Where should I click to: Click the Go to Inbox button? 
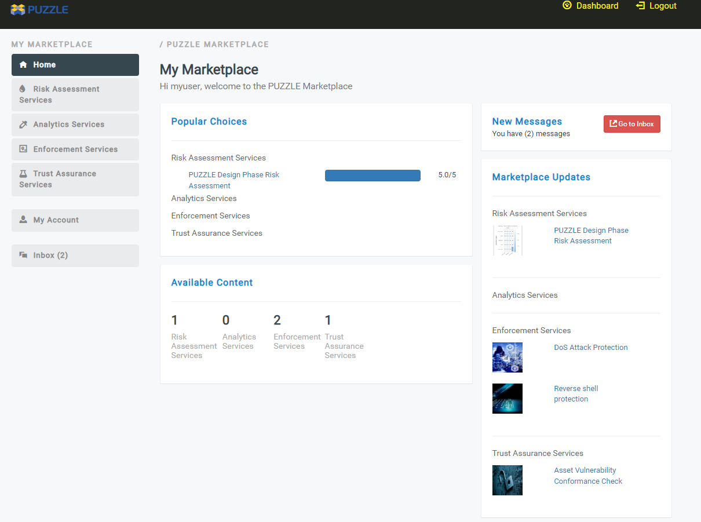(632, 124)
